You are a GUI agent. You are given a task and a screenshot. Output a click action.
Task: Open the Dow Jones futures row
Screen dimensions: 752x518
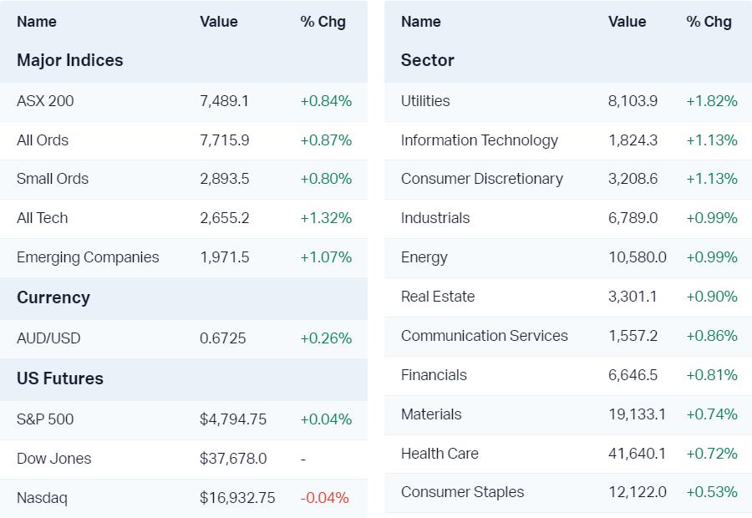tap(54, 459)
